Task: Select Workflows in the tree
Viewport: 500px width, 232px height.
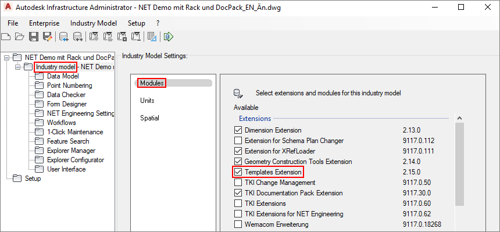Action: (x=62, y=123)
